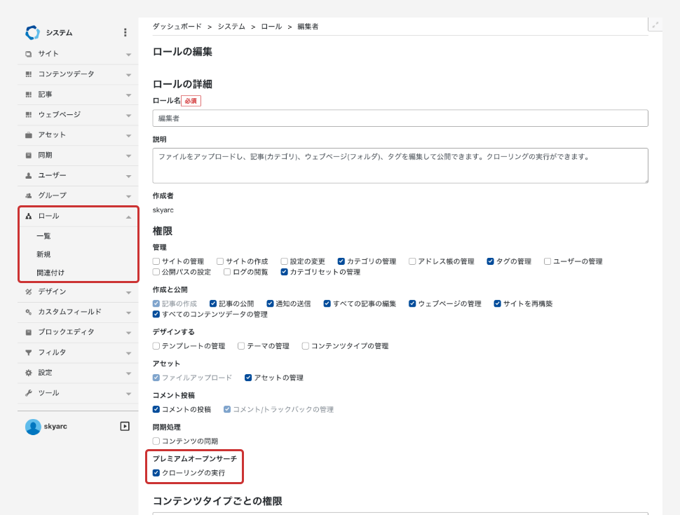Uncheck the クローリングの実行 checkbox
680x515 pixels.
click(x=156, y=473)
